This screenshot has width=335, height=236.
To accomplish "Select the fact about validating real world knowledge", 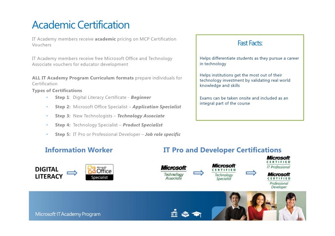I will pos(245,80).
